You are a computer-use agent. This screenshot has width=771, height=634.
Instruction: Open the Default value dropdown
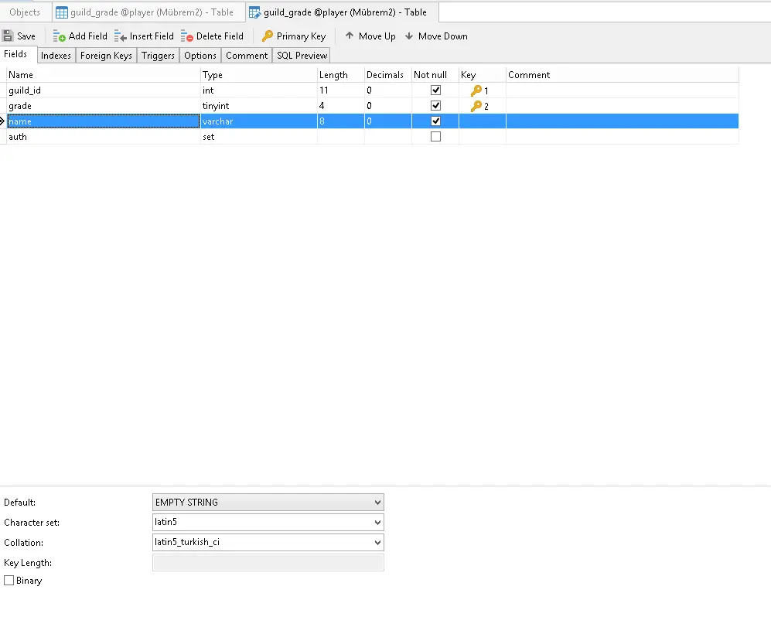tap(377, 503)
